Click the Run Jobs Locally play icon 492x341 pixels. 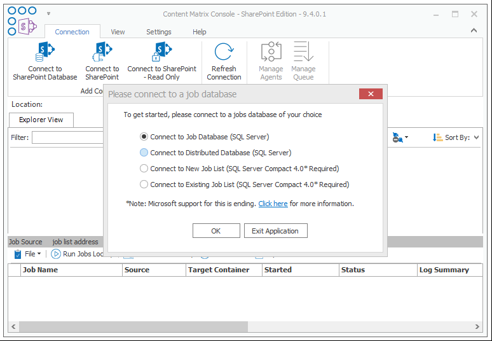(55, 254)
